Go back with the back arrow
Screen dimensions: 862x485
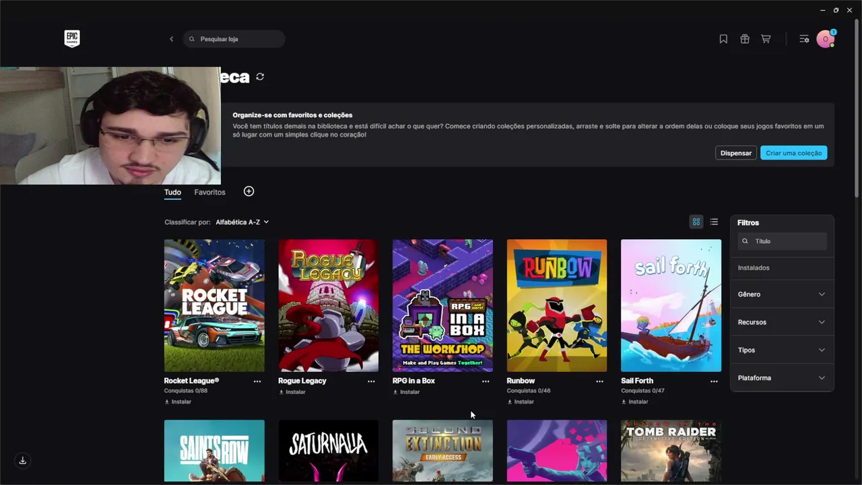[x=171, y=39]
